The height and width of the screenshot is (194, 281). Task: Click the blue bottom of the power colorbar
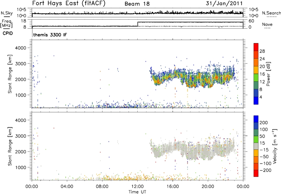(256, 101)
